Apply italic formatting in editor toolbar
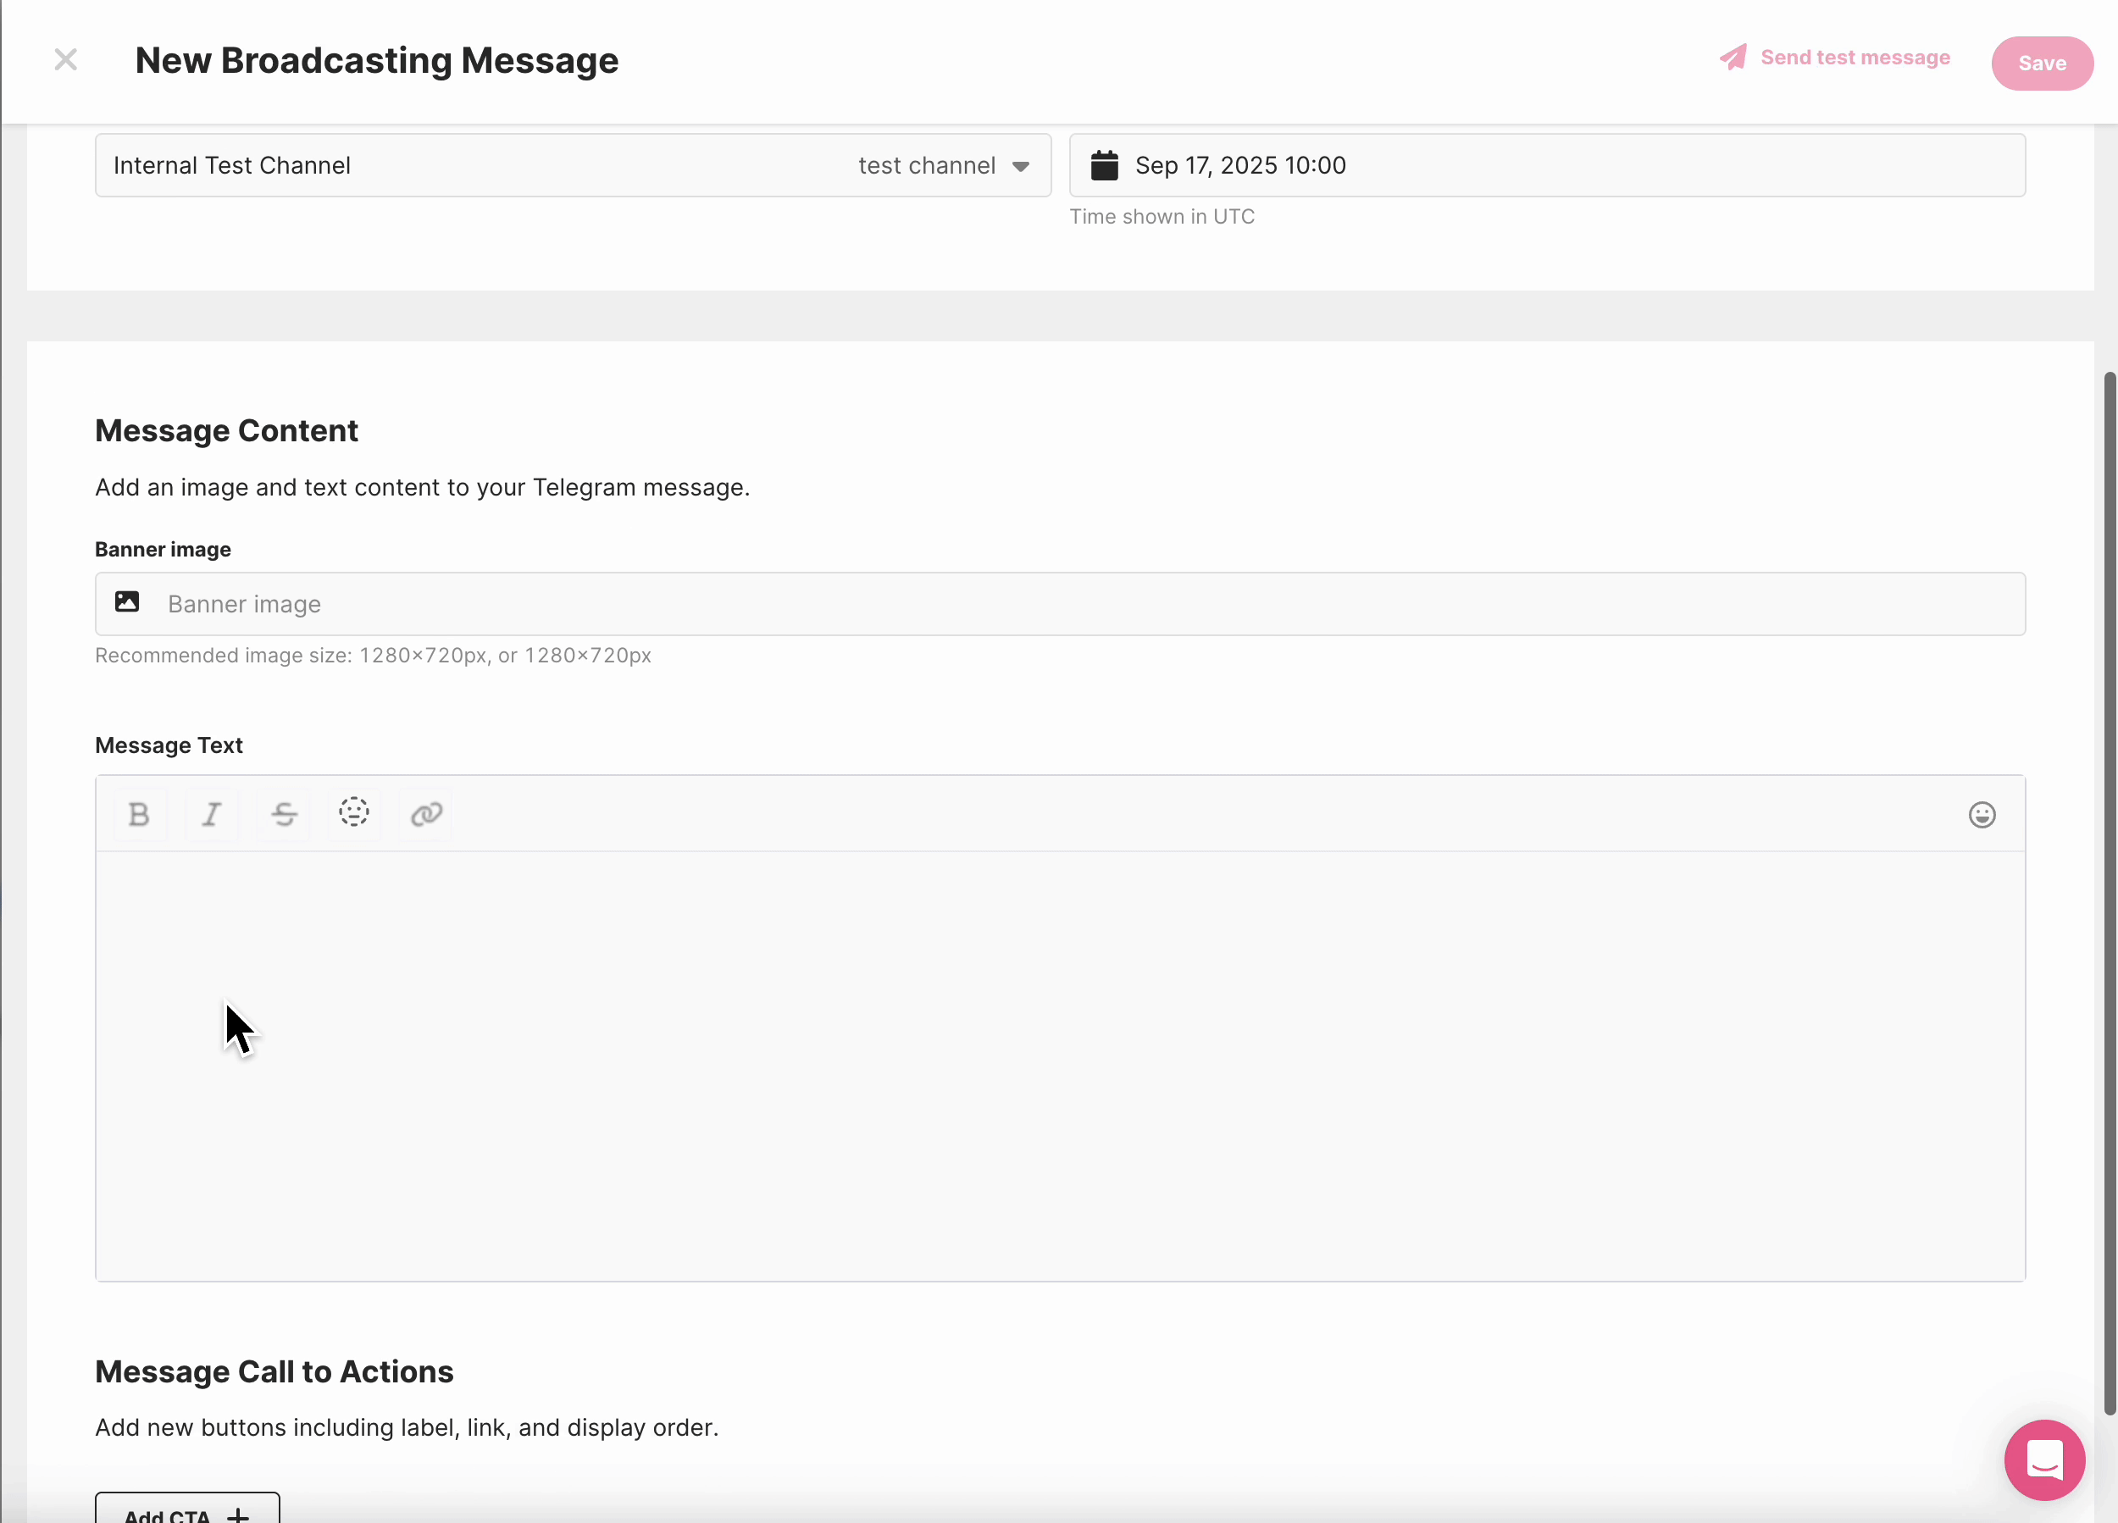Screen dimensions: 2118x1523 [212, 814]
